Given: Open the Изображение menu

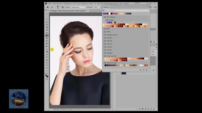Looking at the screenshot, I should [67, 4].
